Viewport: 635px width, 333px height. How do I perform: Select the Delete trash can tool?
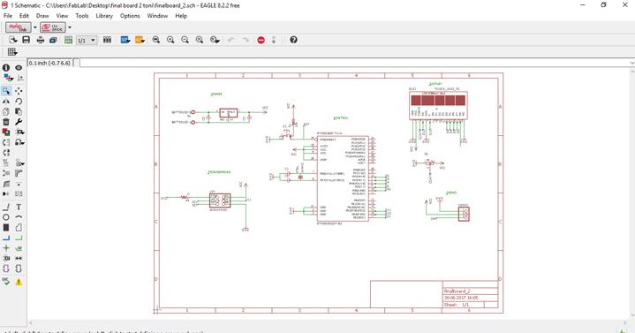[6, 122]
